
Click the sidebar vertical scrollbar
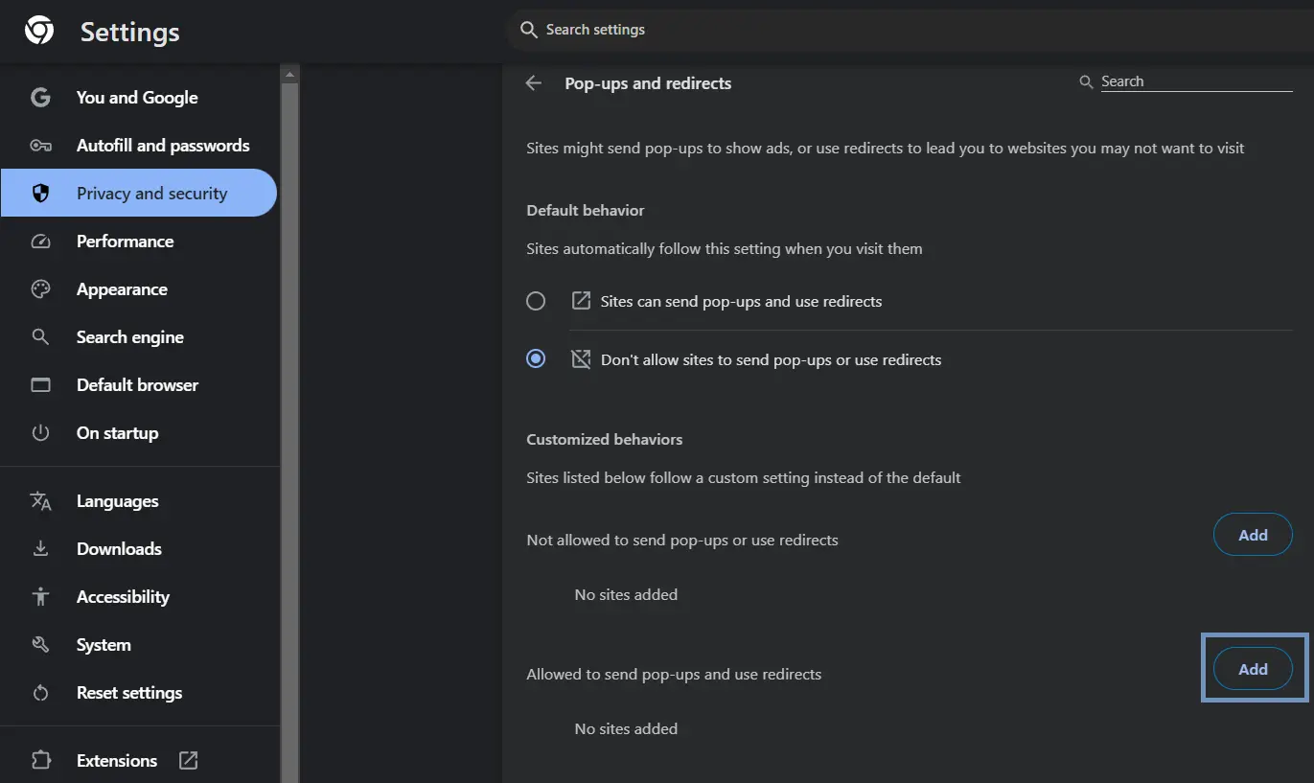click(x=290, y=383)
